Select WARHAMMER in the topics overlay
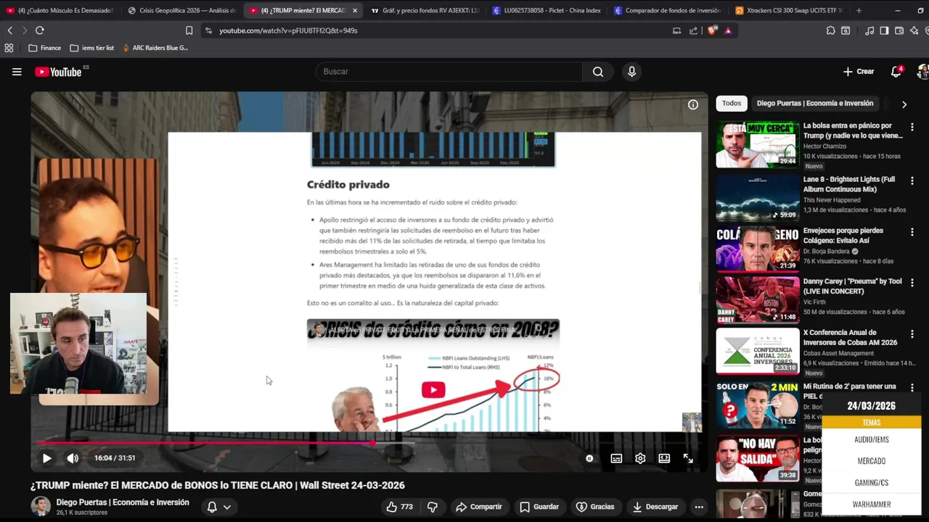This screenshot has height=522, width=929. pyautogui.click(x=871, y=504)
